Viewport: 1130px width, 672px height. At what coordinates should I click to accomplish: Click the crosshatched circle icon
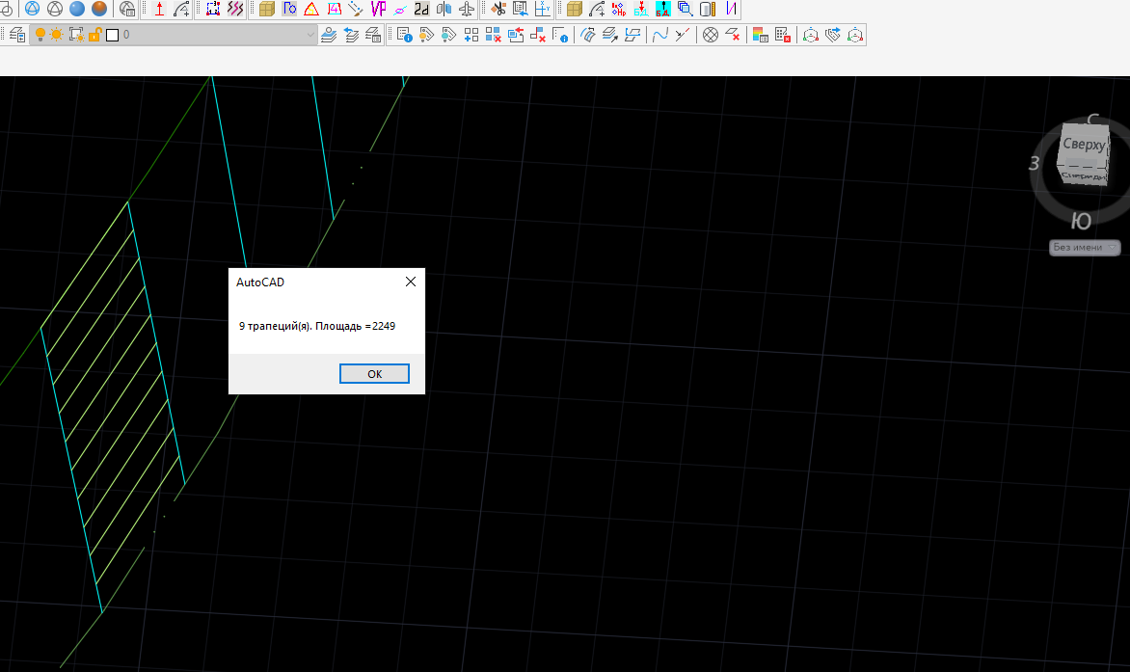711,35
